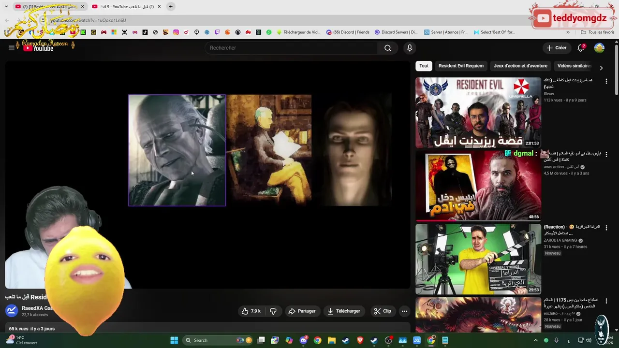The height and width of the screenshot is (348, 619).
Task: Open Brave browser from the taskbar
Action: [x=360, y=340]
